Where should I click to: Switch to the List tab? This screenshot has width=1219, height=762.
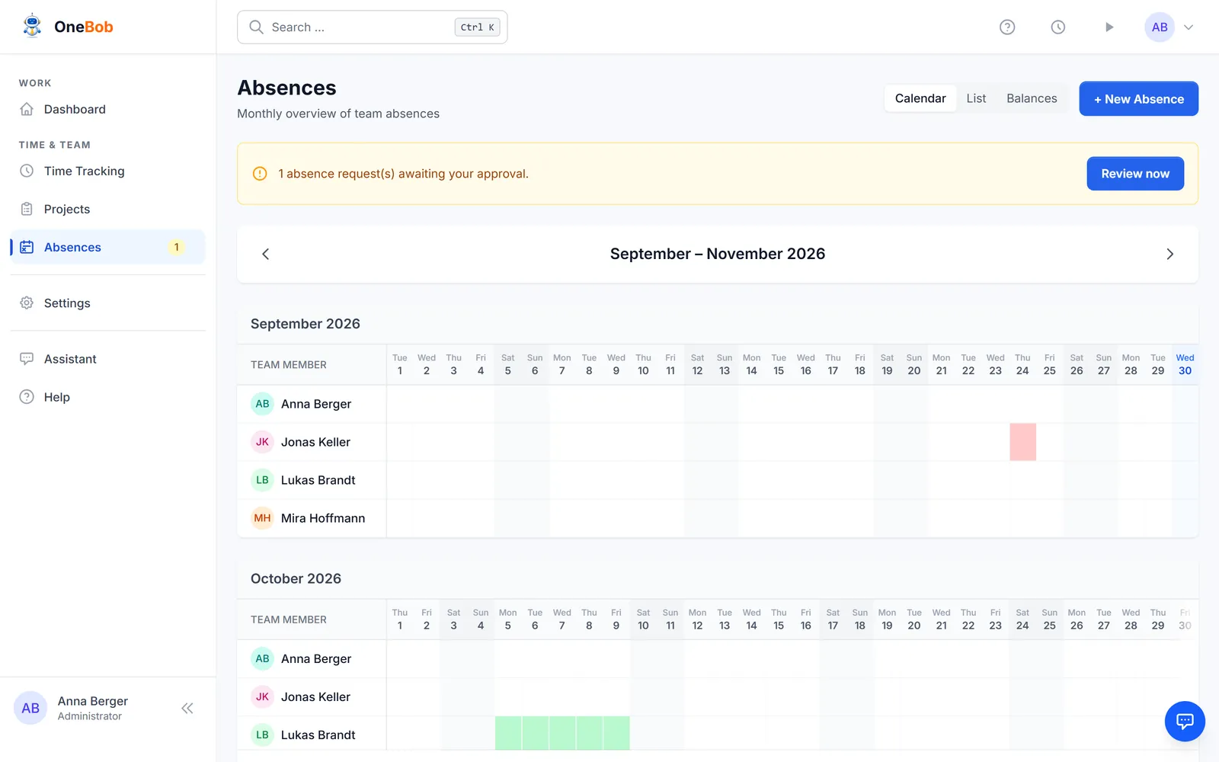[x=976, y=98]
